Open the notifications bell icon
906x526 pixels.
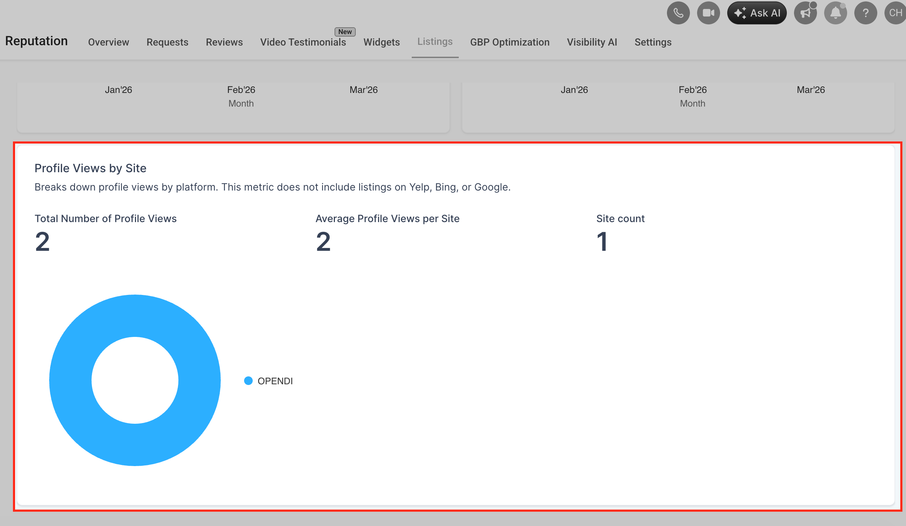tap(836, 13)
